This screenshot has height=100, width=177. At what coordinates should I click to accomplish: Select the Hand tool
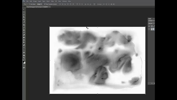24,55
